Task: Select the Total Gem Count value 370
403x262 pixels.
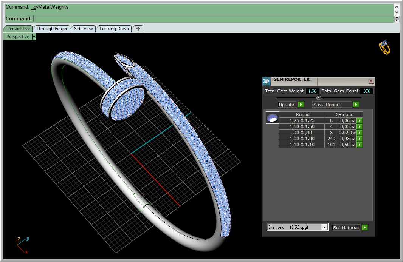Action: 367,91
